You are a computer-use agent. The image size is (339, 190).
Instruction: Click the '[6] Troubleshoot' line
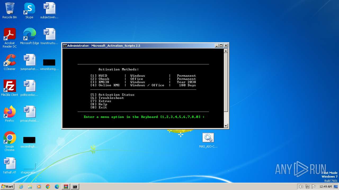click(107, 98)
